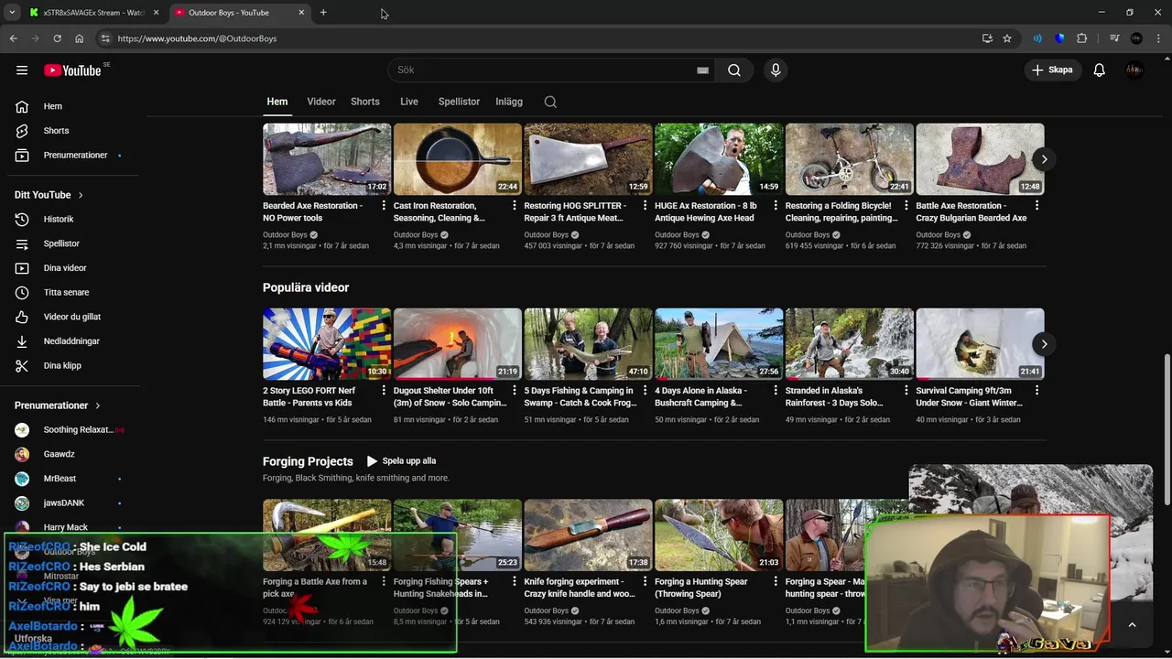The width and height of the screenshot is (1172, 659).
Task: Activate voice search microphone
Action: 776,70
